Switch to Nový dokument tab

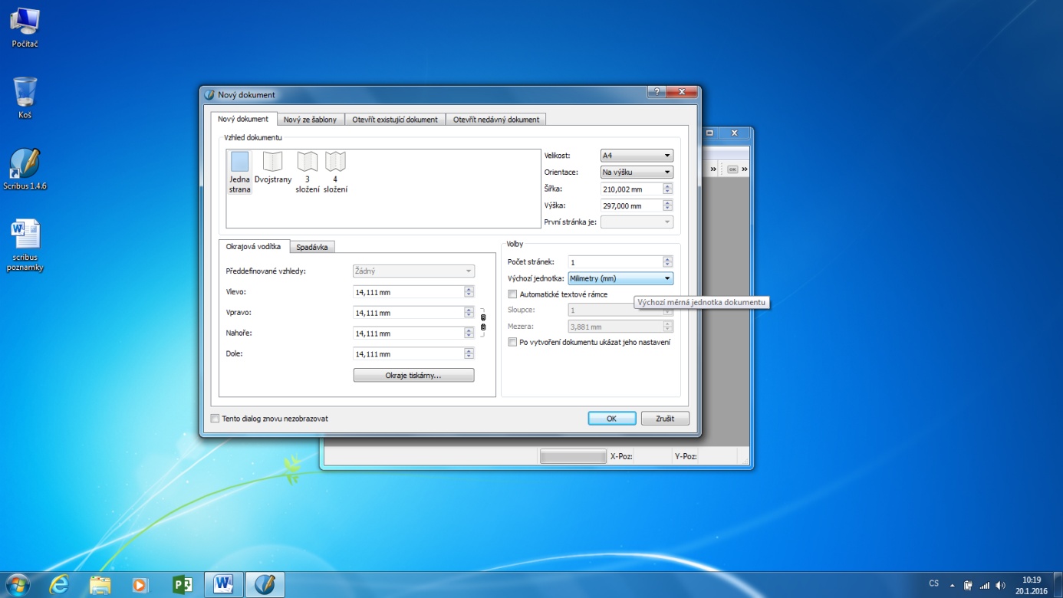pyautogui.click(x=243, y=120)
